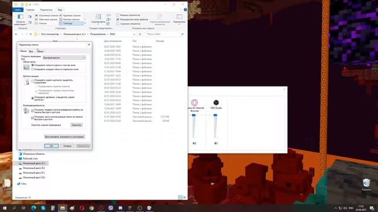Viewport: 378px width, 212px height.
Task: Toggle show recently used files in Quick Access
Action: [32, 111]
